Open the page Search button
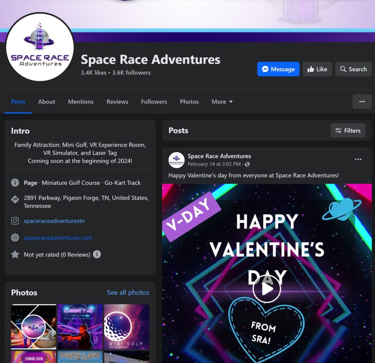 click(x=353, y=69)
